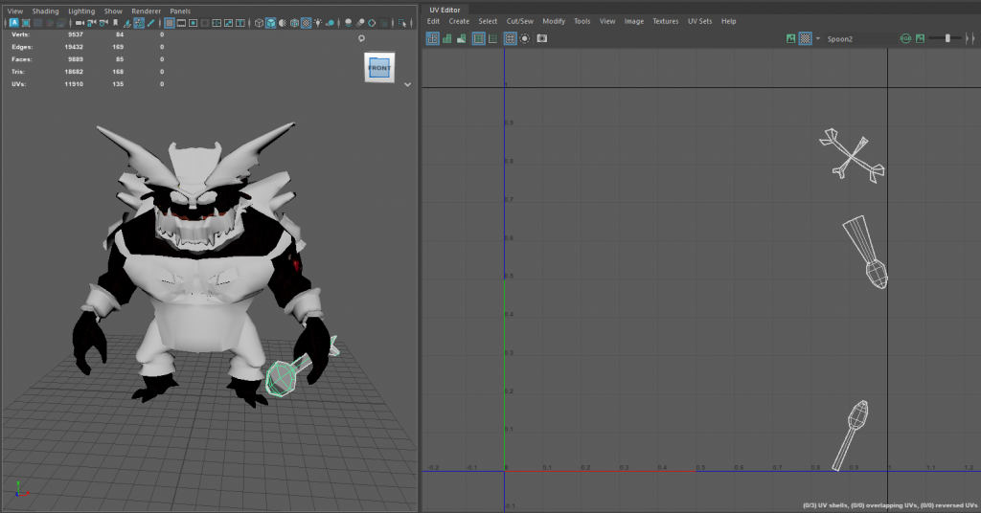Click the UV isolate select circle icon
The width and height of the screenshot is (981, 513).
pyautogui.click(x=525, y=38)
